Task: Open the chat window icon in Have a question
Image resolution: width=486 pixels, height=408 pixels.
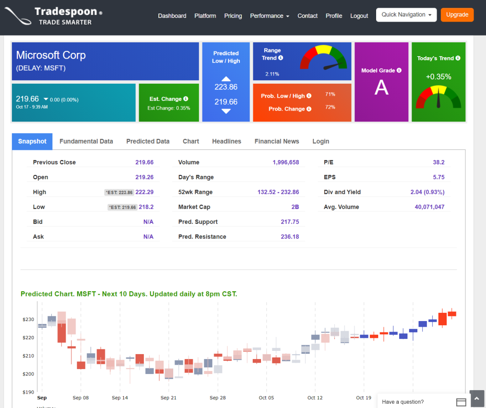Action: pyautogui.click(x=461, y=402)
